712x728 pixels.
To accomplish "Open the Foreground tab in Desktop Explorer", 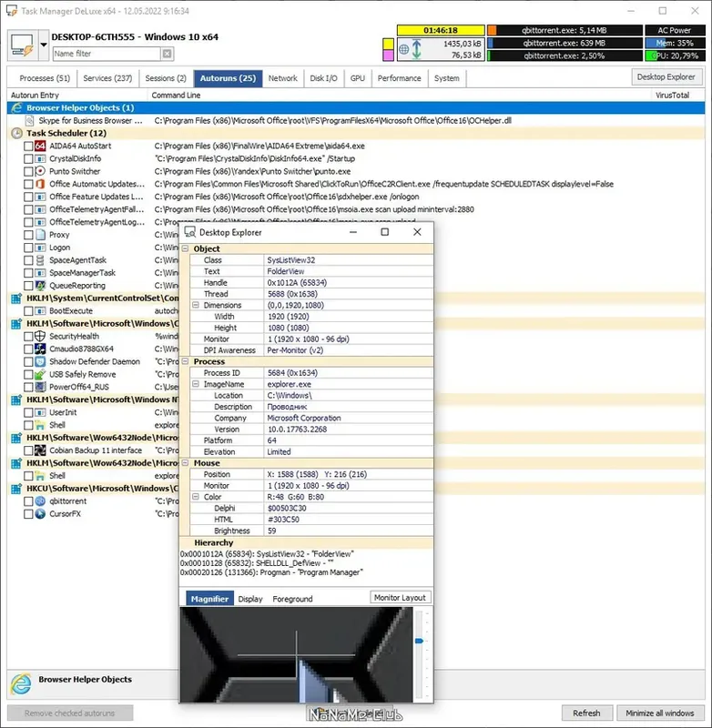I will pyautogui.click(x=292, y=599).
